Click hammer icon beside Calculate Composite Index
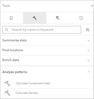 (x=7, y=83)
